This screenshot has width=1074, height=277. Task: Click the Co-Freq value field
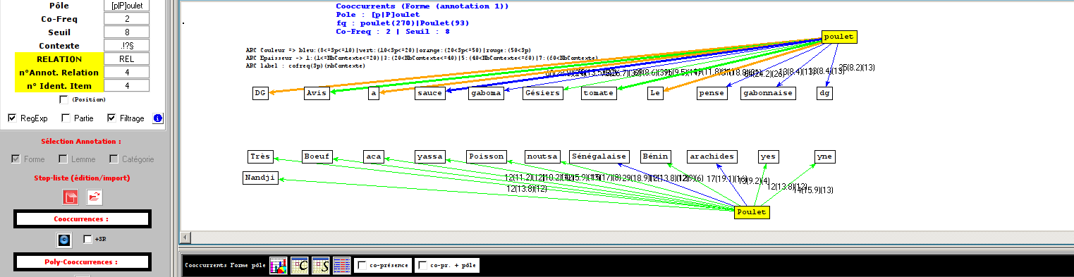pos(126,19)
